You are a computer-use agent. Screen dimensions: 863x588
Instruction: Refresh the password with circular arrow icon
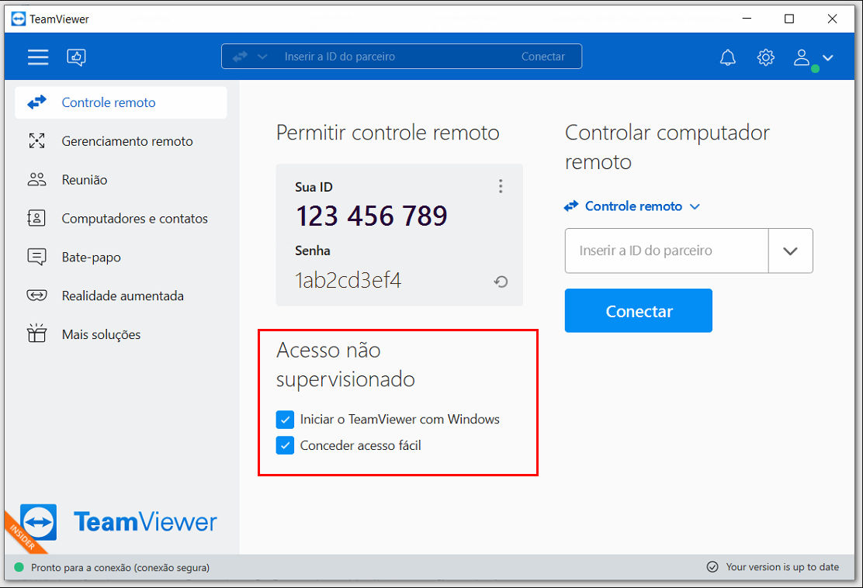[501, 282]
